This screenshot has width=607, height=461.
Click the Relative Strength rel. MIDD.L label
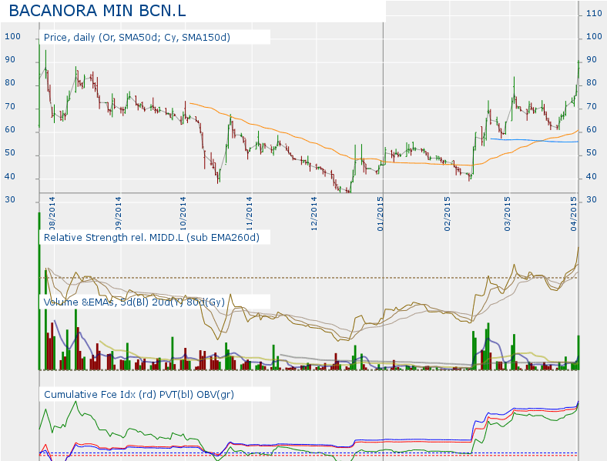151,238
